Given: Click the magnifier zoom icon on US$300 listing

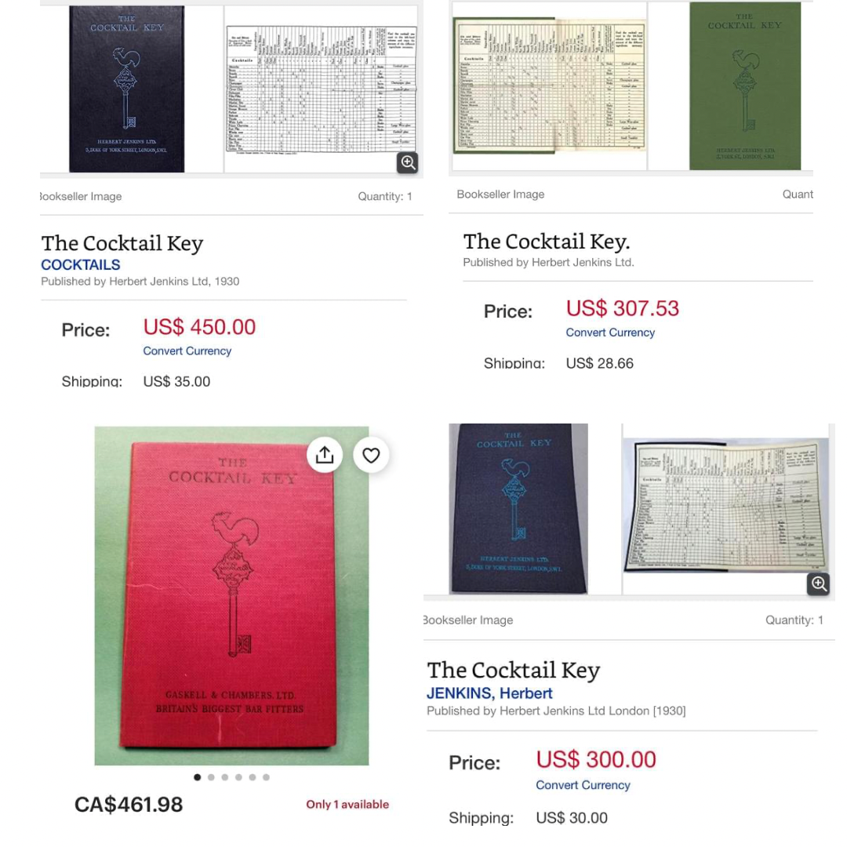Looking at the screenshot, I should point(818,584).
